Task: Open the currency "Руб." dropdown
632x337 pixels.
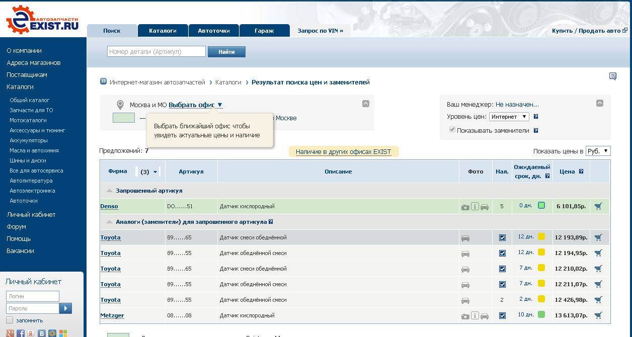Action: [x=598, y=151]
